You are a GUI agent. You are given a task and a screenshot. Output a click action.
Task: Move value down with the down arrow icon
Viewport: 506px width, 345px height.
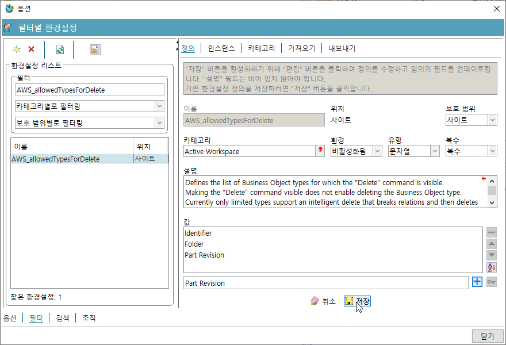(491, 255)
